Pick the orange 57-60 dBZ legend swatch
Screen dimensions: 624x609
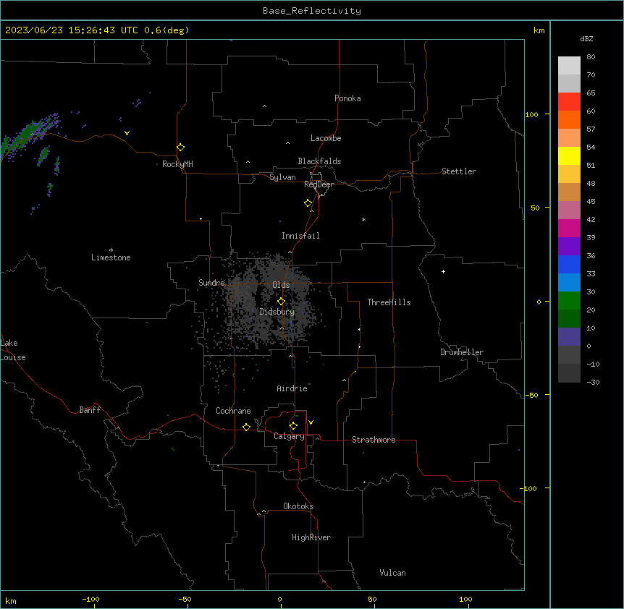coord(569,119)
